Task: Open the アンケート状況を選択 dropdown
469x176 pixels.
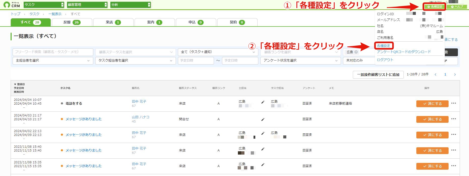Action: pyautogui.click(x=301, y=61)
